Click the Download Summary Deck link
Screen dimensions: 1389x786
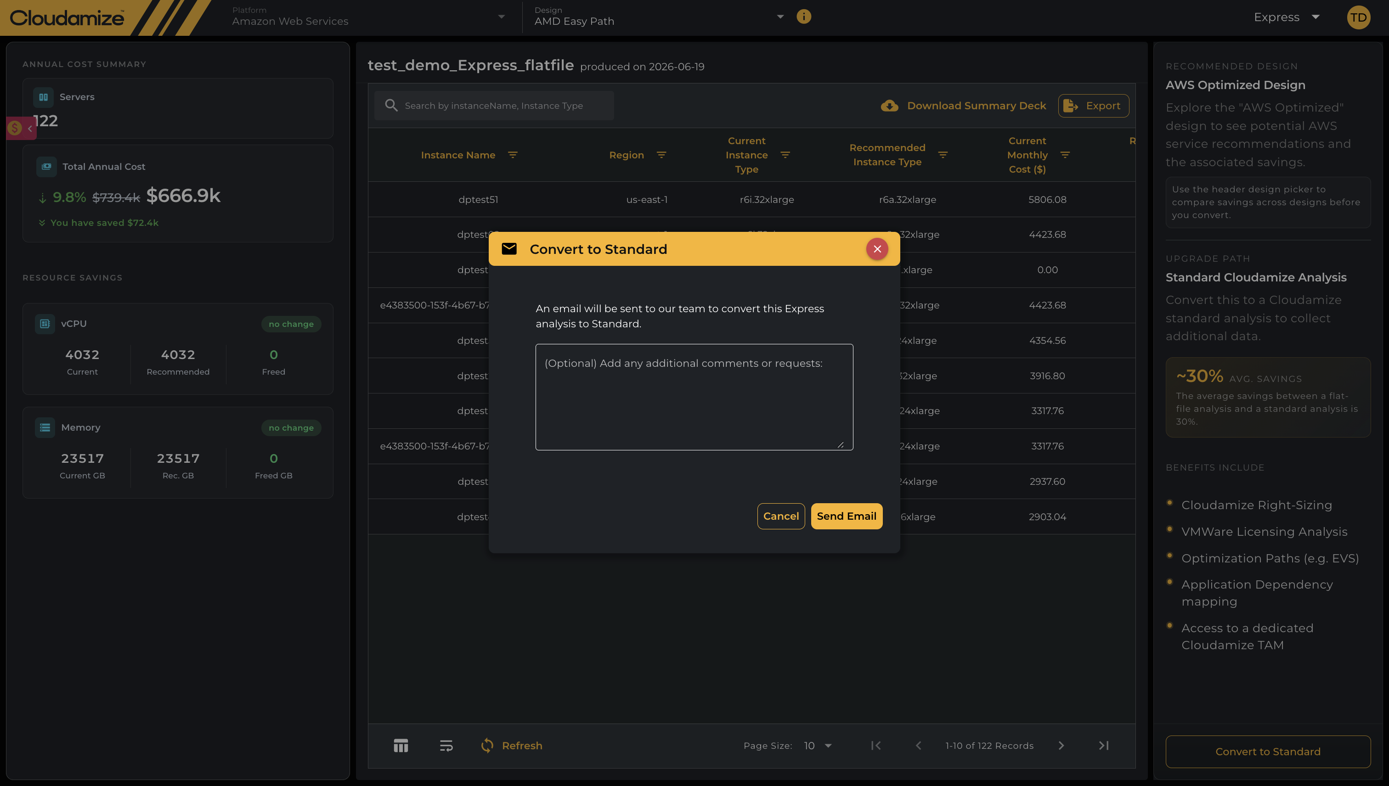coord(977,106)
